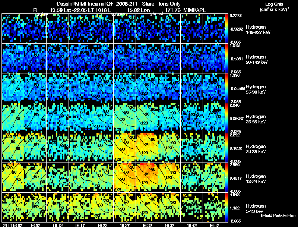This screenshot has width=298, height=227.
Task: Click the Hydrogen 13-24 keV row label
Action: [x=256, y=179]
